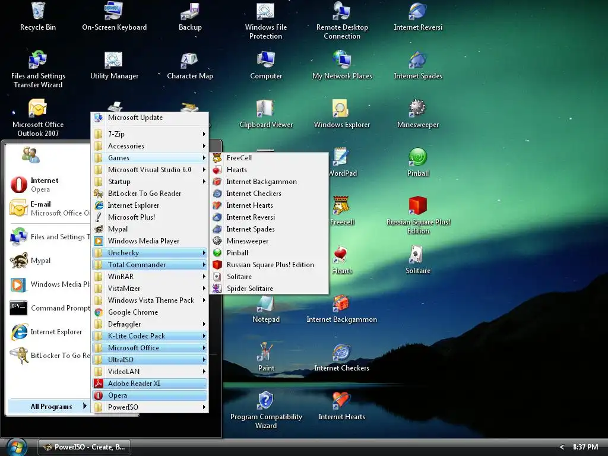Open Remote Desktop Connection desktop icon
Screen dimensions: 608x456
(342, 21)
